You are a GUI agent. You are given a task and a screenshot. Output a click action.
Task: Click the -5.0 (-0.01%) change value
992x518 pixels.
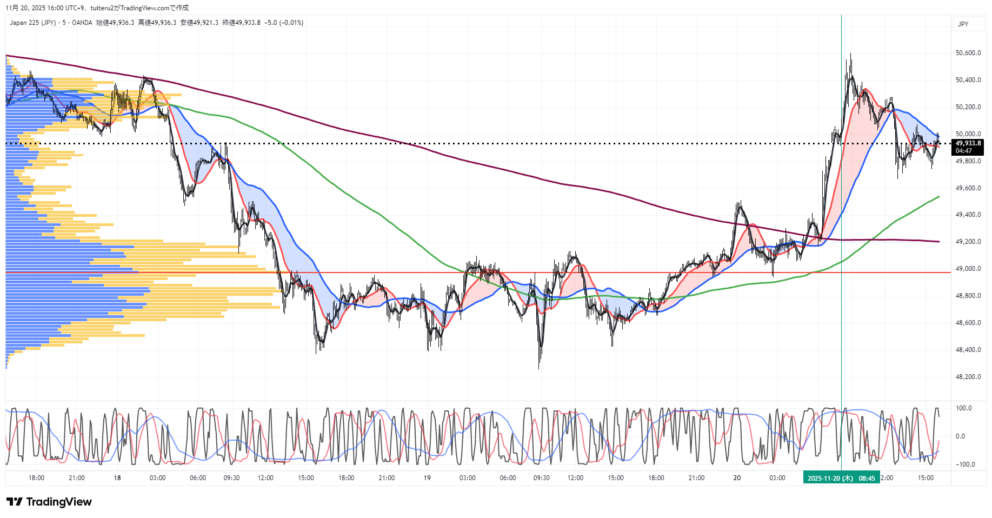[x=284, y=23]
